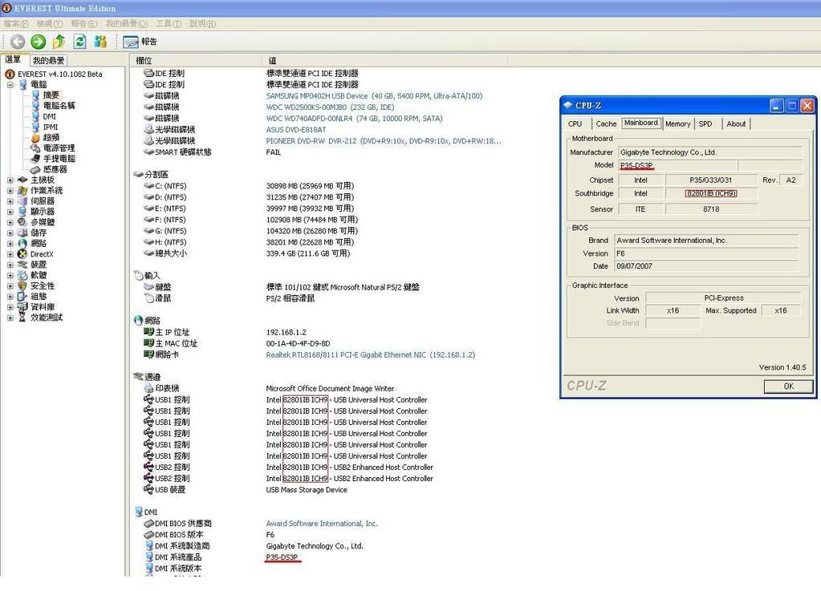The height and width of the screenshot is (591, 821).
Task: Expand the 主機板 tree node
Action: (x=10, y=180)
